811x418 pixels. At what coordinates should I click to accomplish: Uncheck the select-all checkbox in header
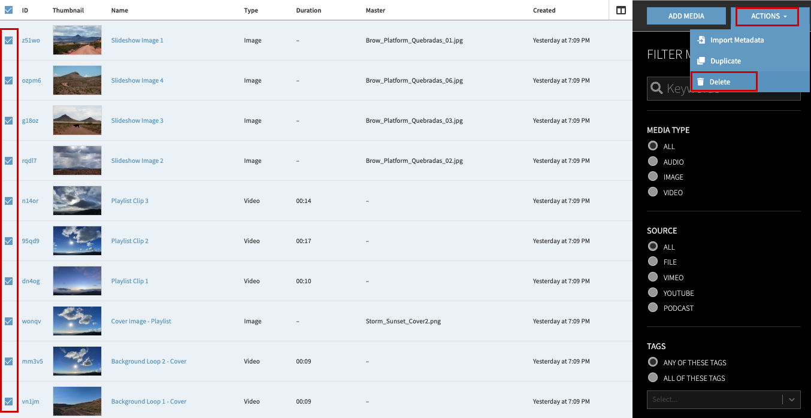9,10
